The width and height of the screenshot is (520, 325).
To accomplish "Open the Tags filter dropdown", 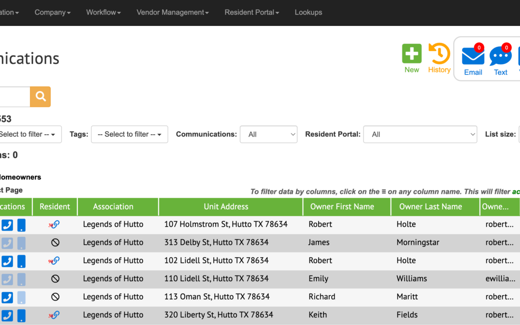I will point(130,134).
